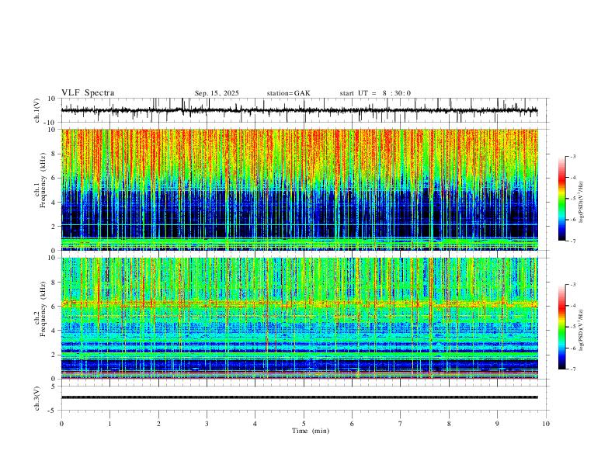This screenshot has width=615, height=475.
Task: Click the "ch.1(V)" waveform axis label
Action: tap(37, 110)
